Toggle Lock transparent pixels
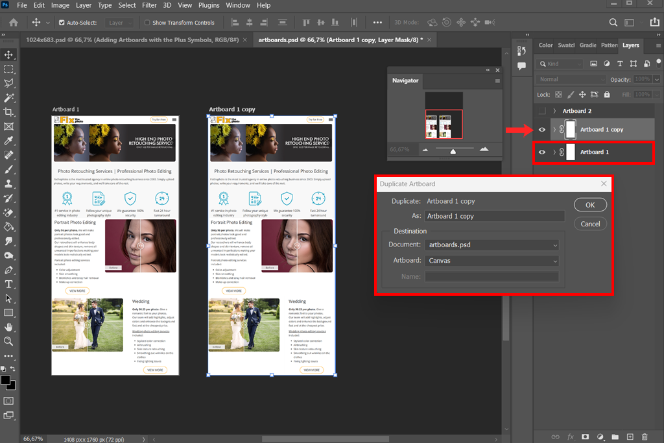 [558, 95]
